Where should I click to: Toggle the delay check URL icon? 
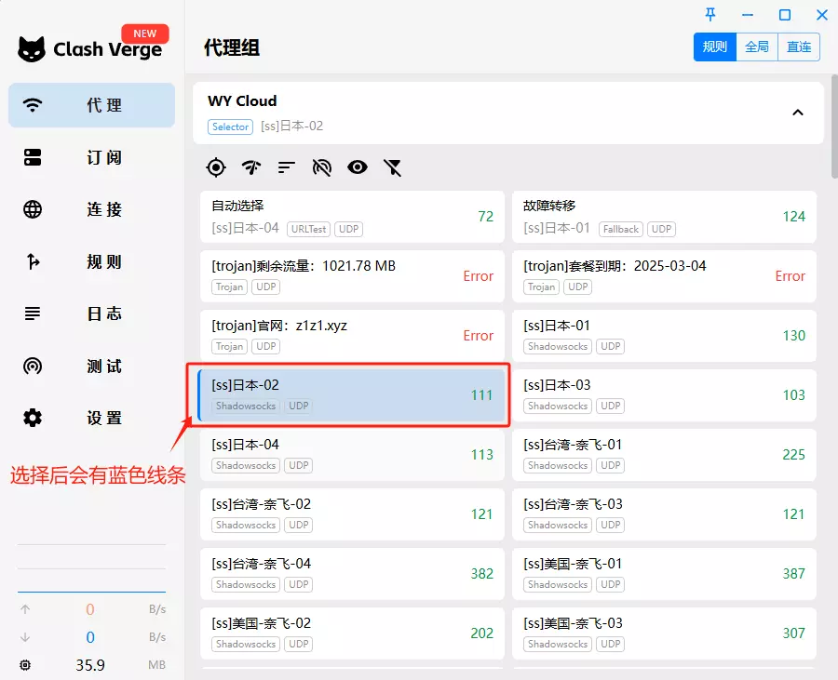[322, 167]
